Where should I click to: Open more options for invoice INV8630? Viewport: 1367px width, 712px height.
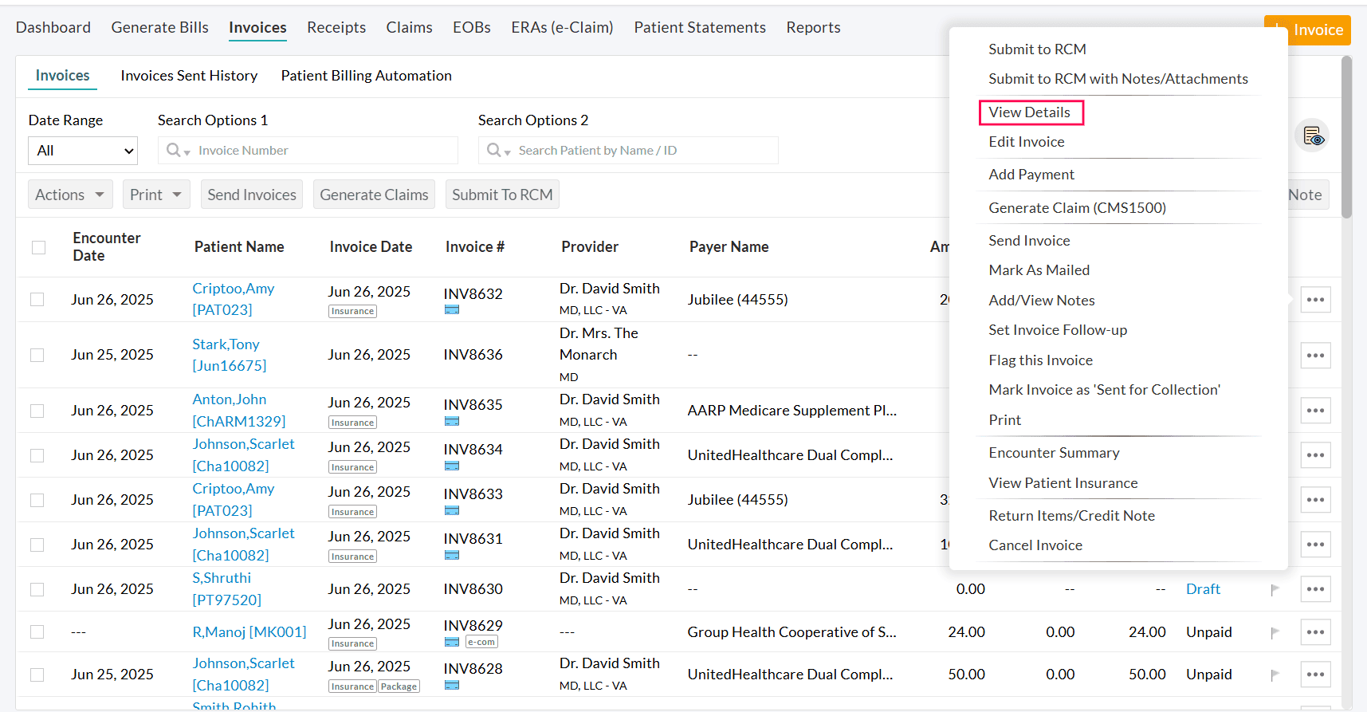[1315, 589]
